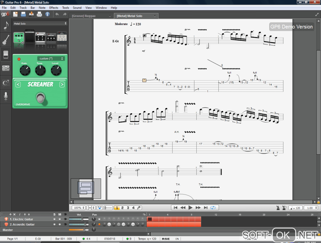Open the Sound menu
321x243 pixels.
(77, 8)
